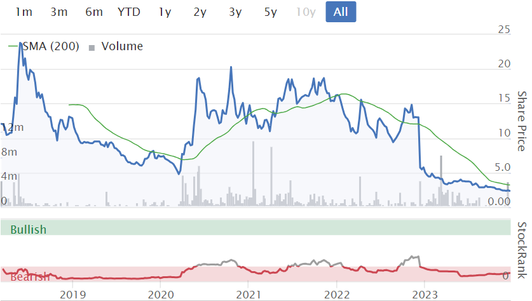Click the All range button
The height and width of the screenshot is (301, 532).
click(x=341, y=12)
